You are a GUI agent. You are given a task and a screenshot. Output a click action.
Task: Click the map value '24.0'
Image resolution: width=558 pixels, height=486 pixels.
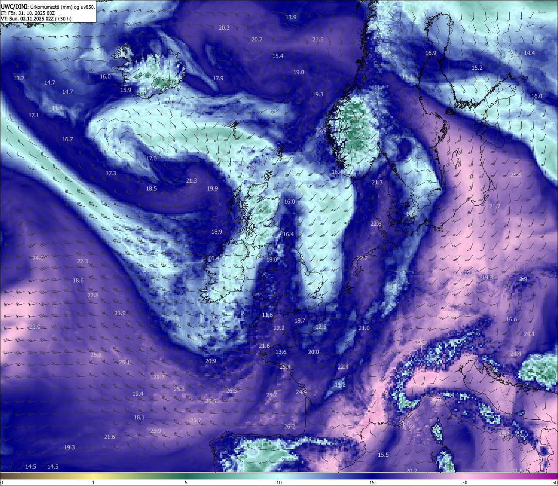tap(38, 258)
